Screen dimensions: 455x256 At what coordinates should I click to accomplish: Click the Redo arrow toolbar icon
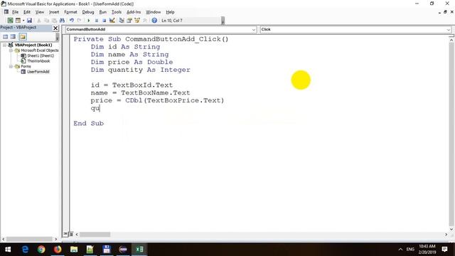(79, 21)
